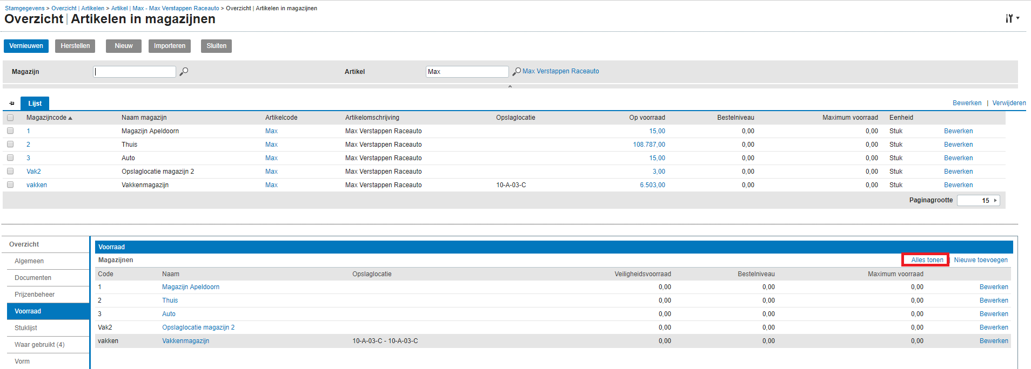
Task: Click into the Magazijn input field
Action: click(x=135, y=72)
